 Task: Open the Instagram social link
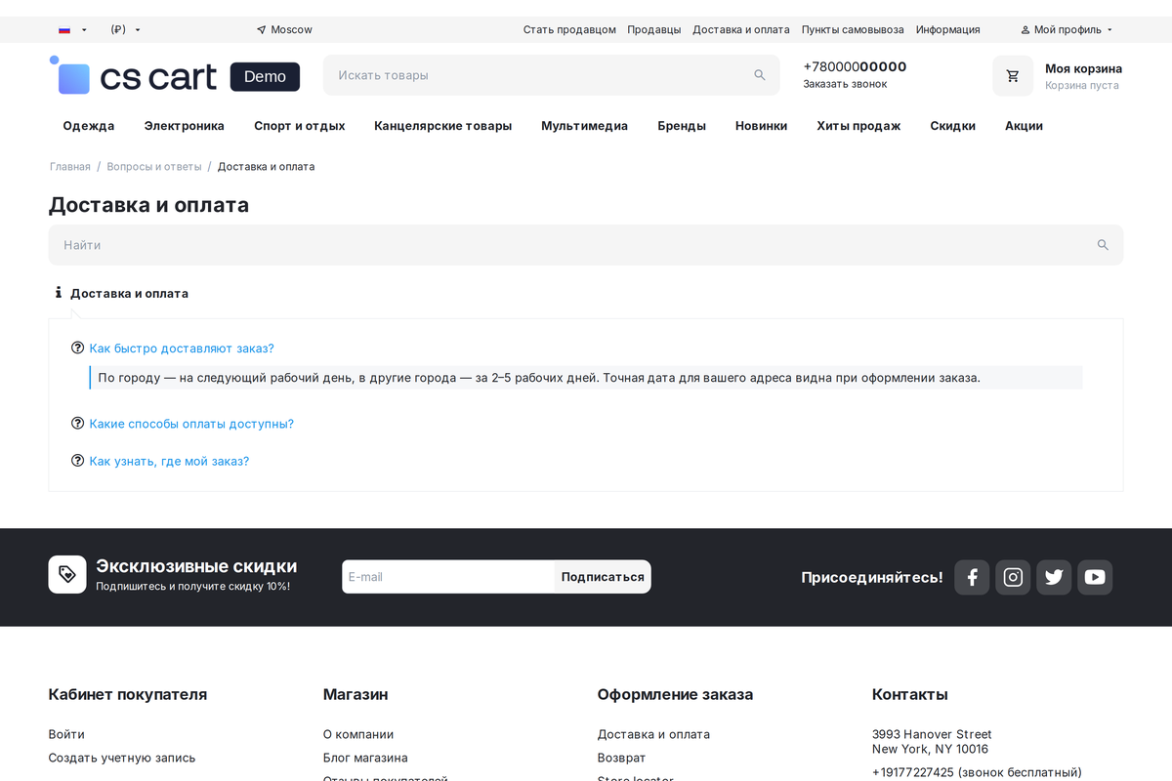[x=1013, y=577]
